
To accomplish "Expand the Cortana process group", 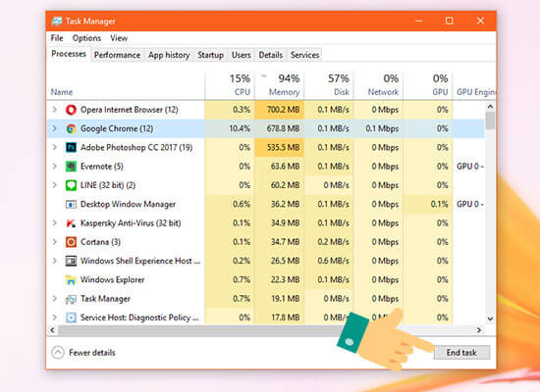I will (x=54, y=242).
